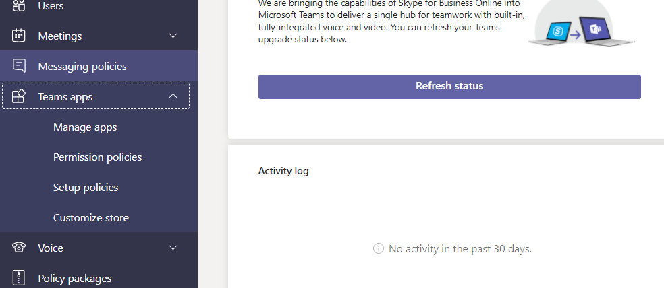664x288 pixels.
Task: Select Messaging policies in navigation
Action: pyautogui.click(x=82, y=66)
